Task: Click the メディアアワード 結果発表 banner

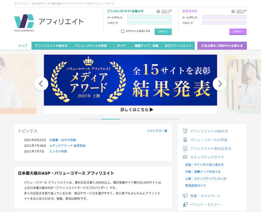Action: 131,80
